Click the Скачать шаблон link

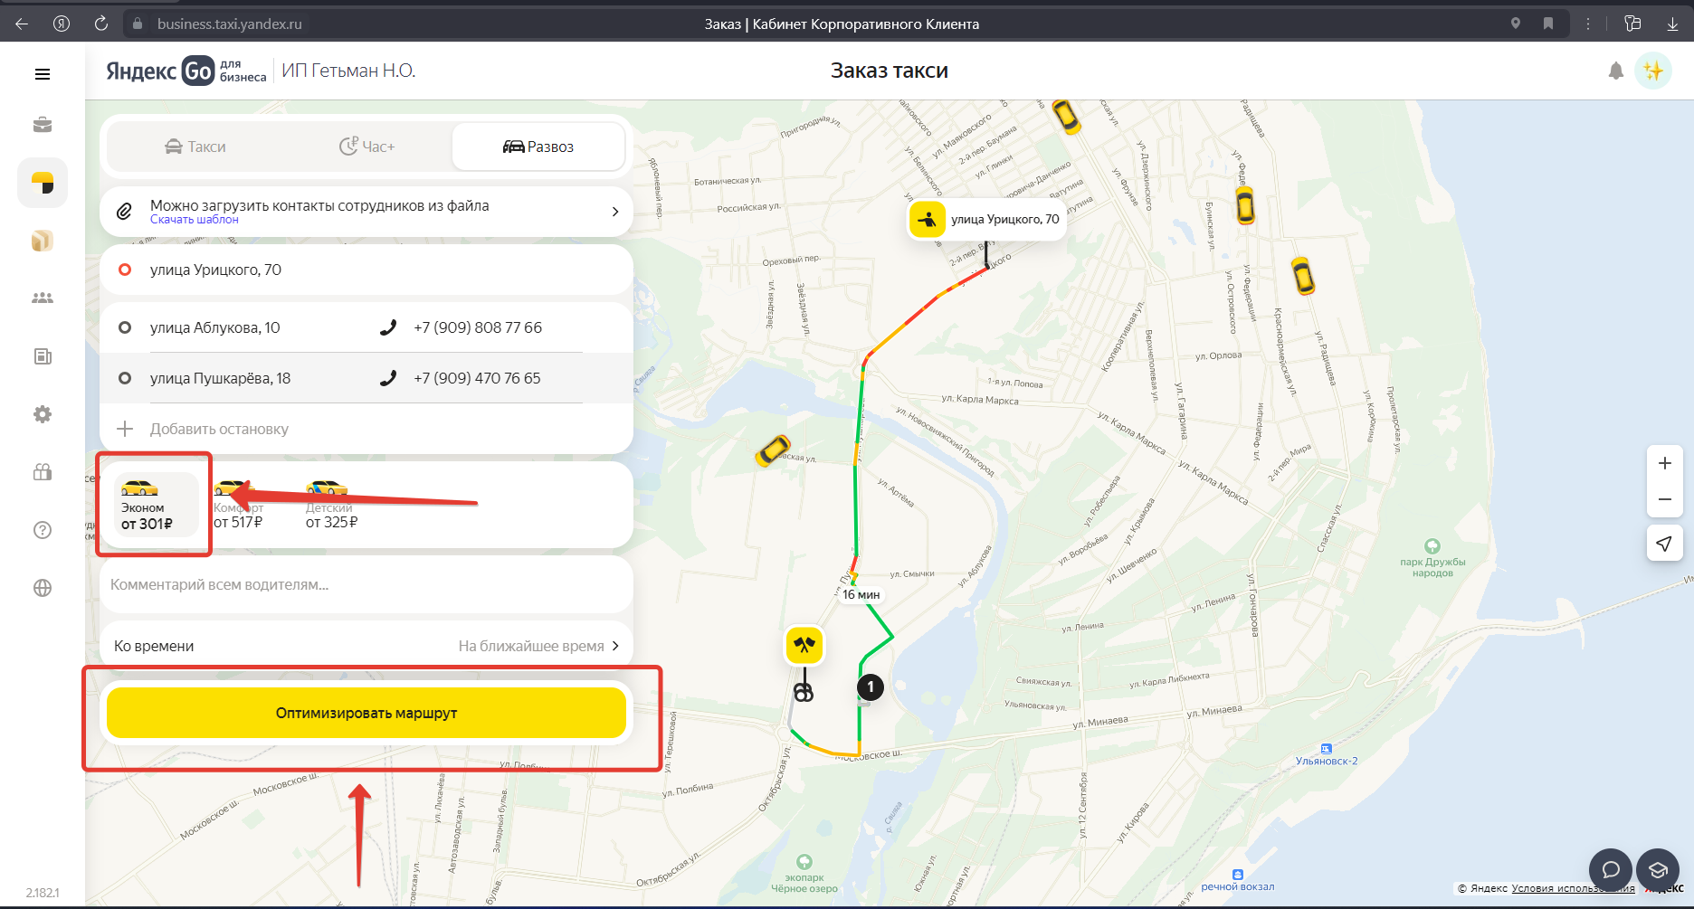pos(195,220)
